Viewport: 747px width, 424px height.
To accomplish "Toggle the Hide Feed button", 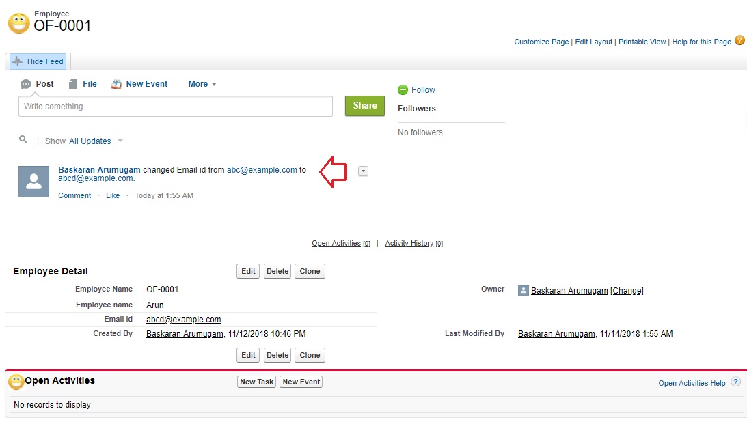I will pyautogui.click(x=37, y=61).
